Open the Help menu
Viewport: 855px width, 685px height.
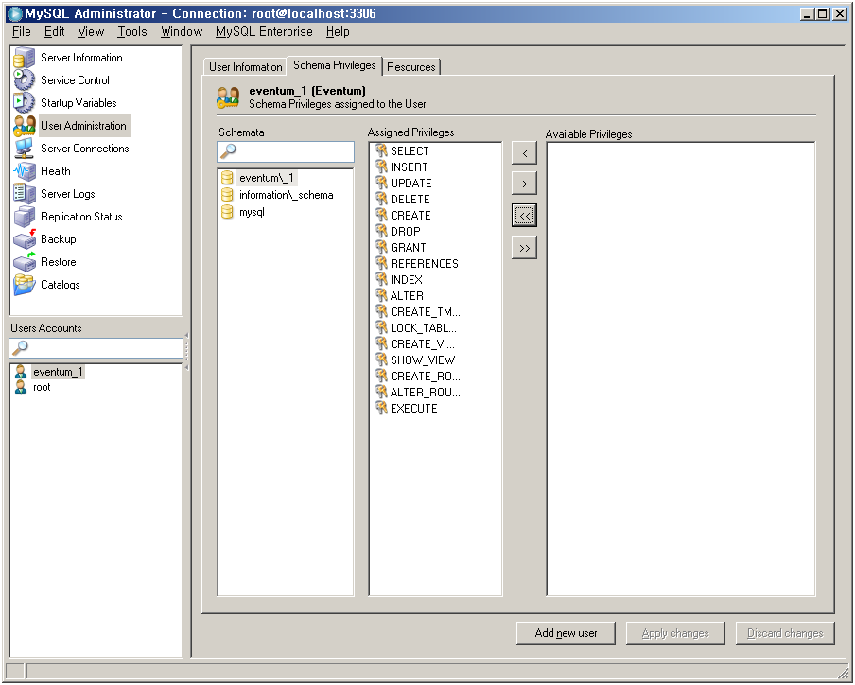[x=338, y=31]
